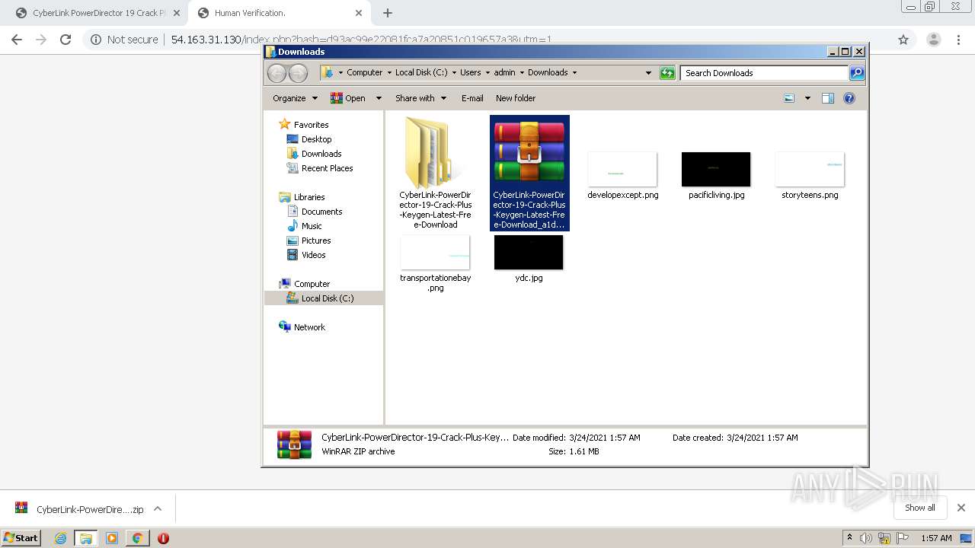Open volume icon in system tray

tap(867, 538)
